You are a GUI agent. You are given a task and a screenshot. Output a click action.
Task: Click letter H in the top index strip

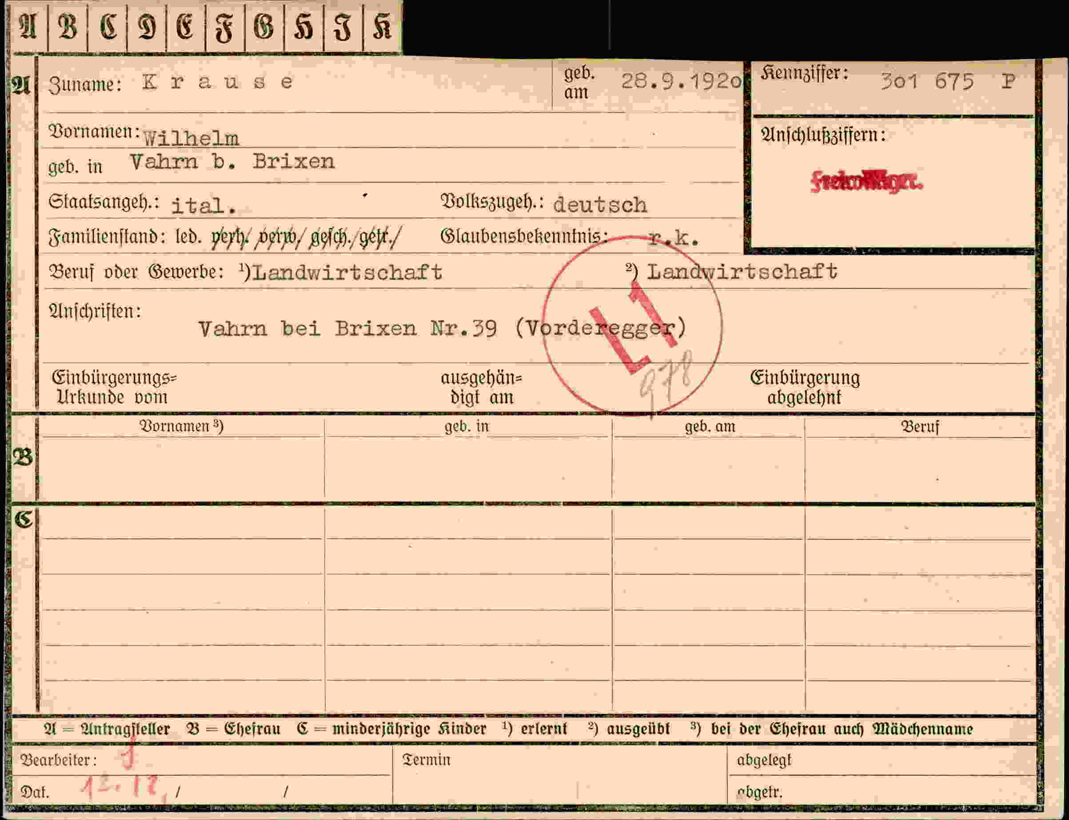[x=304, y=27]
